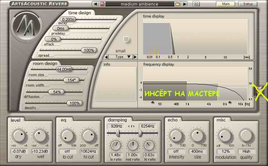The image size is (268, 166).
Task: Click the room size handle 44.00mtr
Action: [x=64, y=69]
